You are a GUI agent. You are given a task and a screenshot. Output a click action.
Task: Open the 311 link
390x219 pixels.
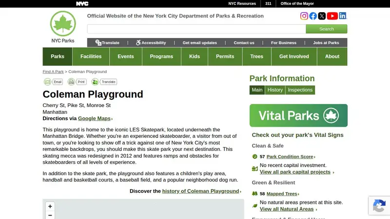pyautogui.click(x=268, y=4)
